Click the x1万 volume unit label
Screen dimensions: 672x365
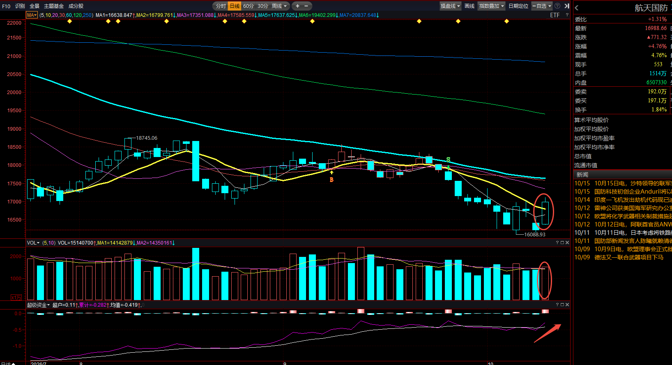[16, 297]
